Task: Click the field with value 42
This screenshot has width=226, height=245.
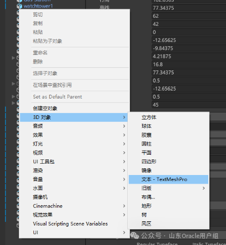Action: tap(189, 24)
